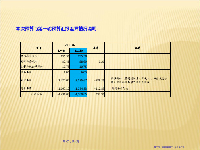Click the difference cell -286.35
The image size is (200, 150).
pyautogui.click(x=96, y=81)
